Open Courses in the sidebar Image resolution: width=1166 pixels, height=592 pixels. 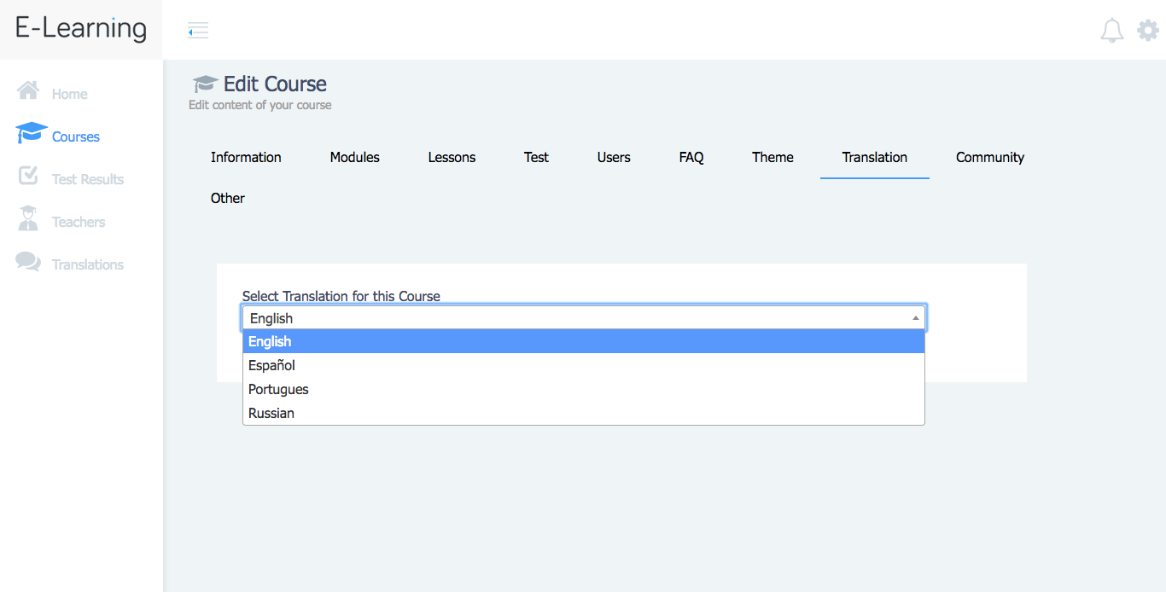(76, 136)
